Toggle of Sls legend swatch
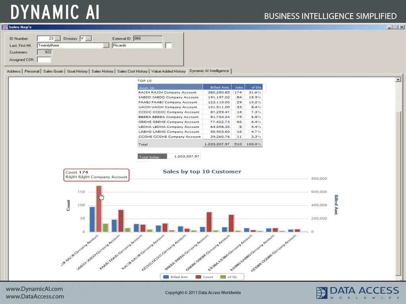The height and width of the screenshot is (304, 406). pos(223,277)
